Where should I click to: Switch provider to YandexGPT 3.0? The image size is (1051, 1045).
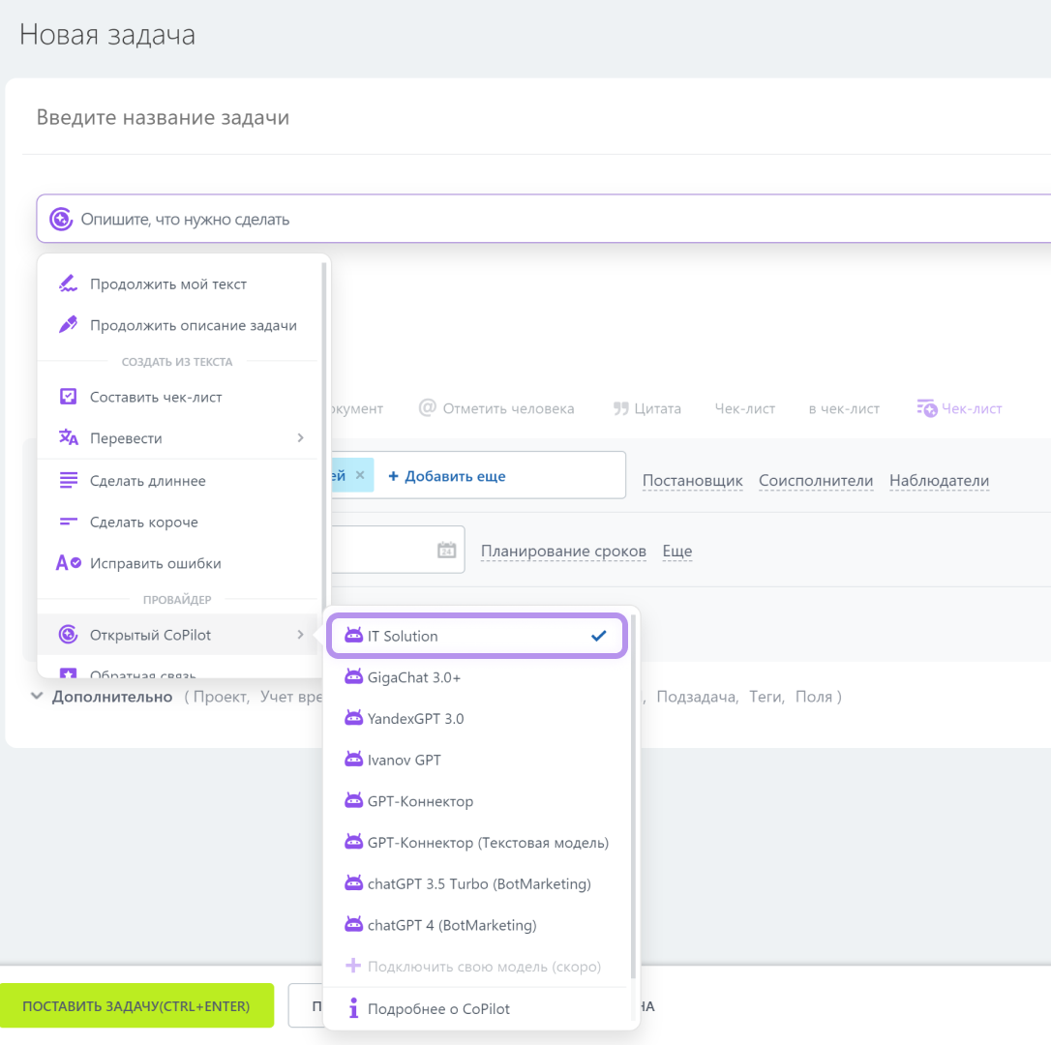(x=415, y=719)
